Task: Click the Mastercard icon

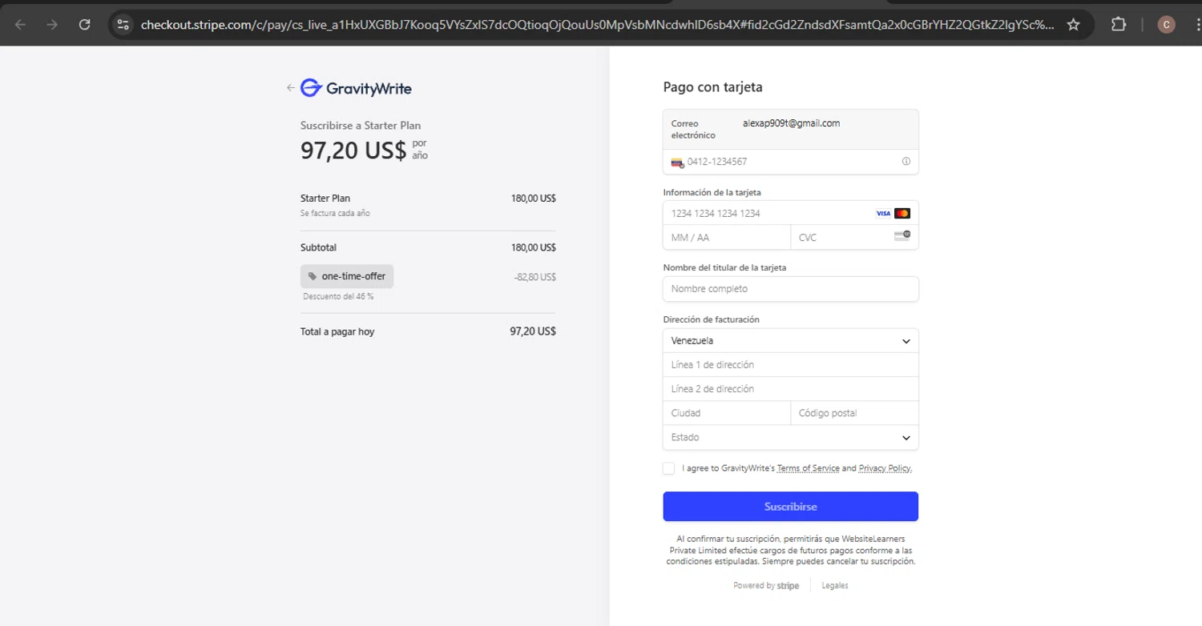Action: pos(902,214)
